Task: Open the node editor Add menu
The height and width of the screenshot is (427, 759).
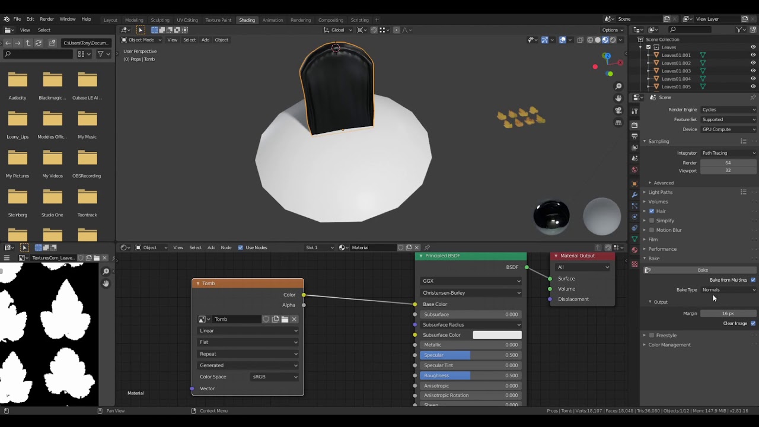Action: coord(211,247)
